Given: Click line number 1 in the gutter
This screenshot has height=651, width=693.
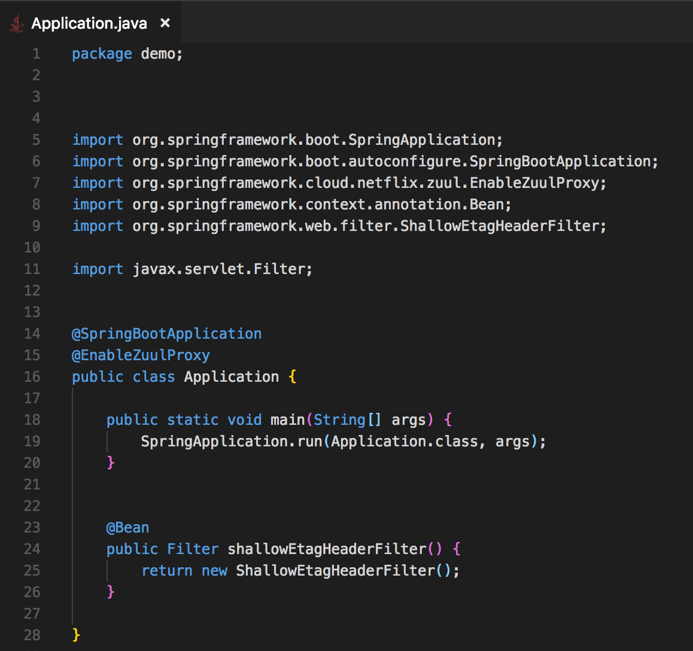Looking at the screenshot, I should 37,54.
